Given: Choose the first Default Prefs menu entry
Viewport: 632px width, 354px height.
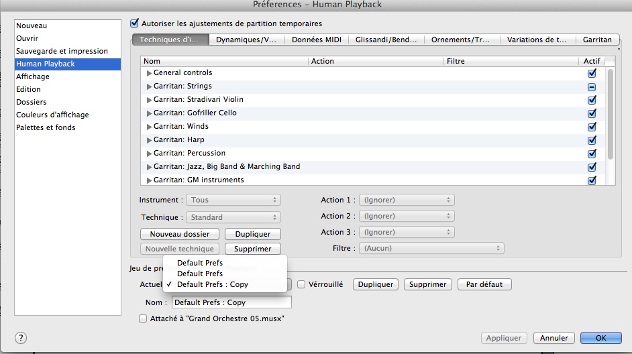Looking at the screenshot, I should (x=199, y=263).
